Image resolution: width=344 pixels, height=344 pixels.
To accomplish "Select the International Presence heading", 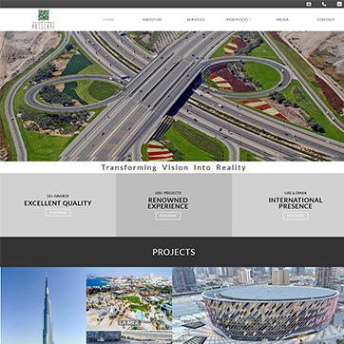I will 296,203.
